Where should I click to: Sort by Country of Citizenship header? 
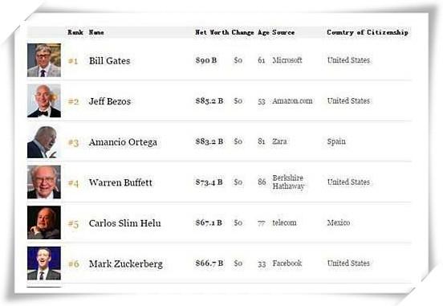(368, 32)
